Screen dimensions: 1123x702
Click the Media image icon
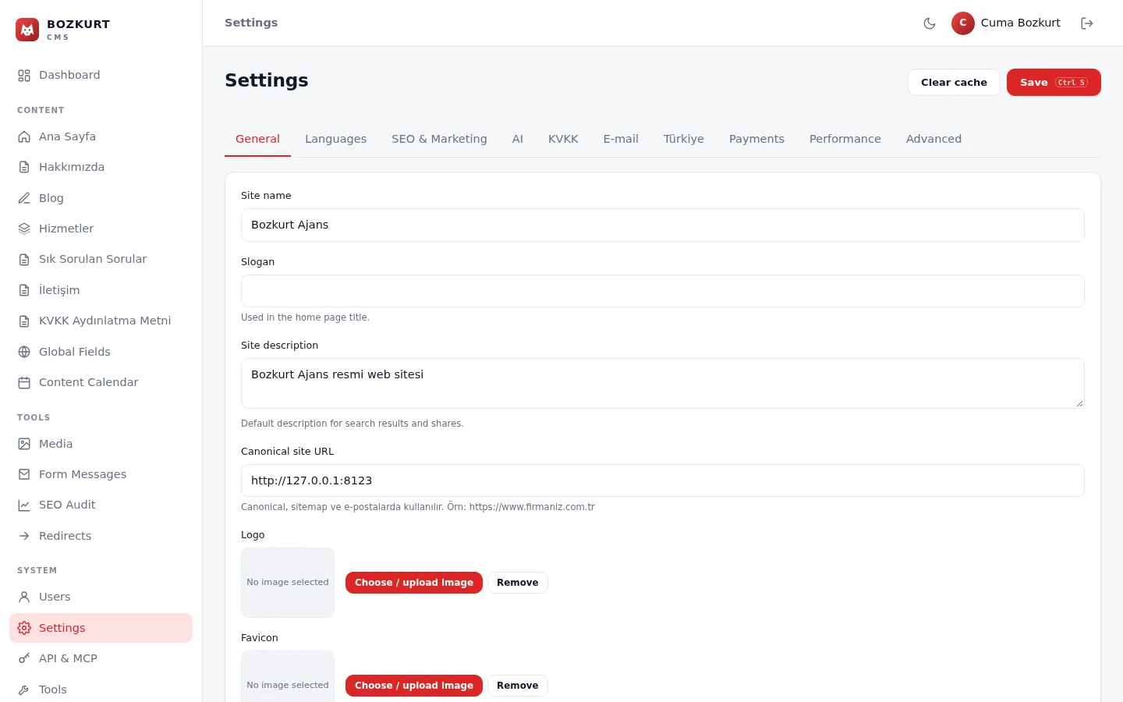pyautogui.click(x=24, y=444)
